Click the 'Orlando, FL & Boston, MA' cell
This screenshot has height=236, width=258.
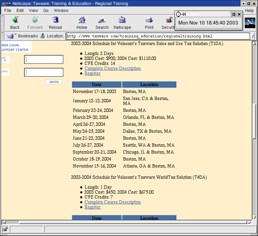(x=148, y=117)
